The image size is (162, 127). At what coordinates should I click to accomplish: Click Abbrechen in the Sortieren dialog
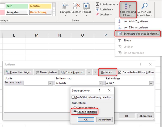146,116
